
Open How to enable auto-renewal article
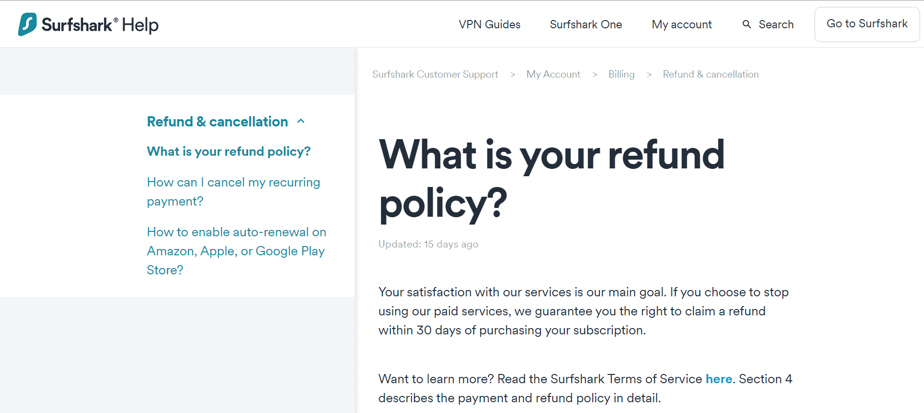pos(236,251)
